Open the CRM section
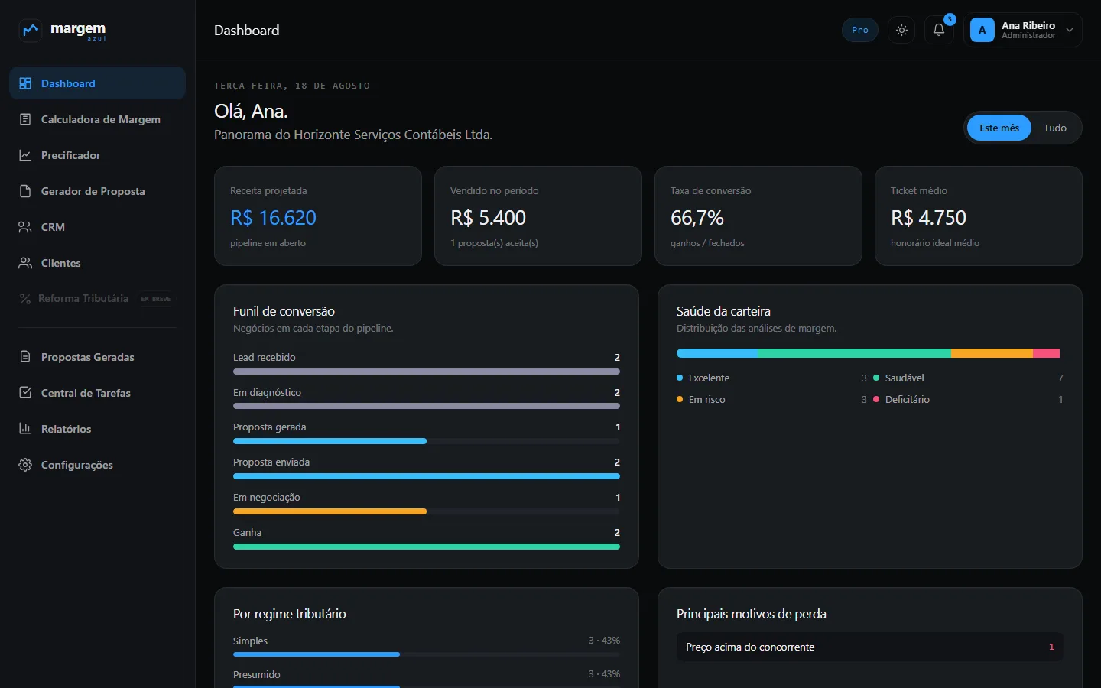The width and height of the screenshot is (1101, 688). point(97,227)
